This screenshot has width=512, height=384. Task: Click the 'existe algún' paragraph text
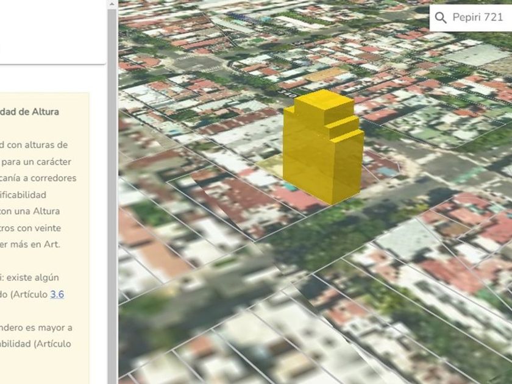[x=29, y=277]
